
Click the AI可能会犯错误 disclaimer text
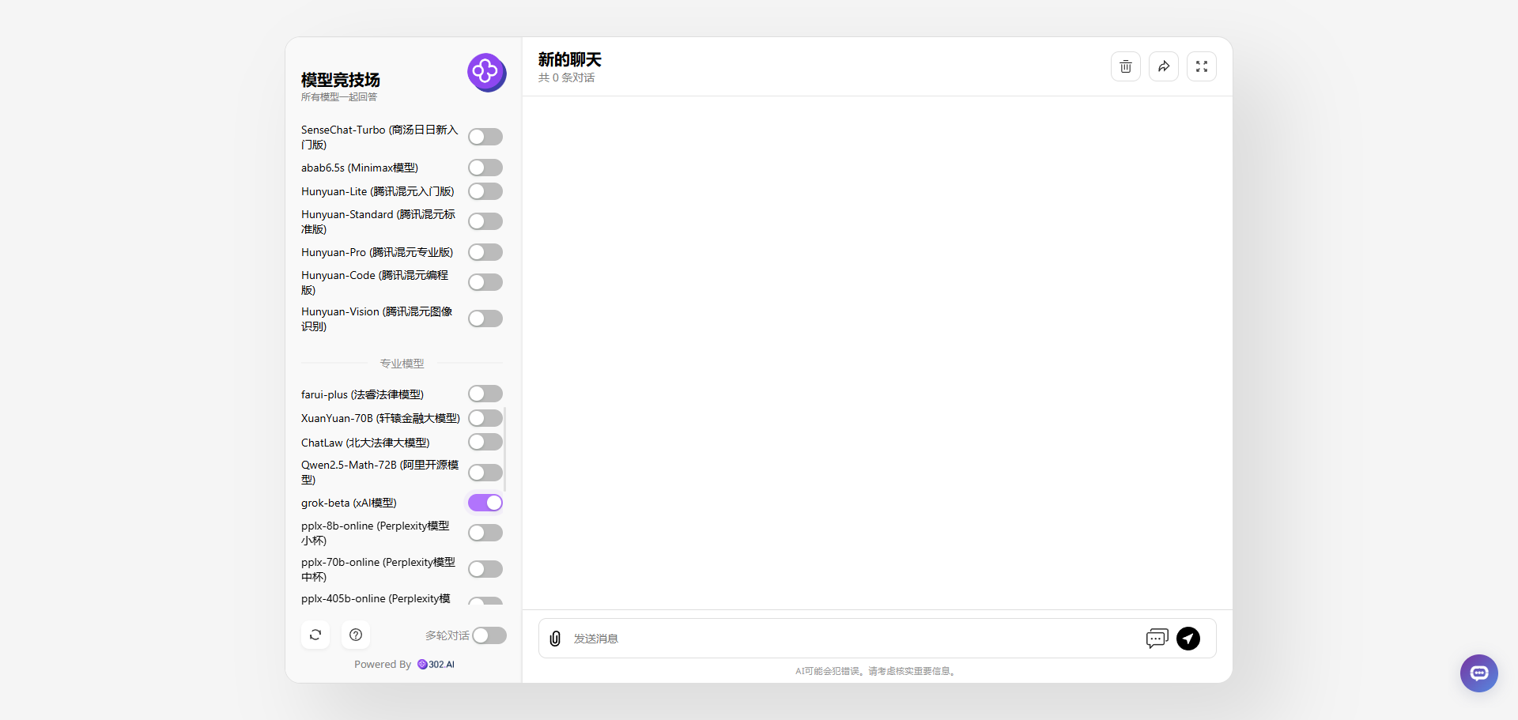click(878, 671)
